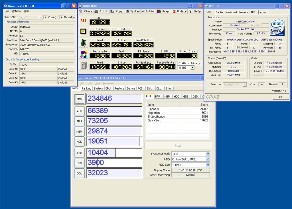The width and height of the screenshot is (292, 209).
Task: Click the disabled Stop button in CrystalMark
Action: click(178, 145)
